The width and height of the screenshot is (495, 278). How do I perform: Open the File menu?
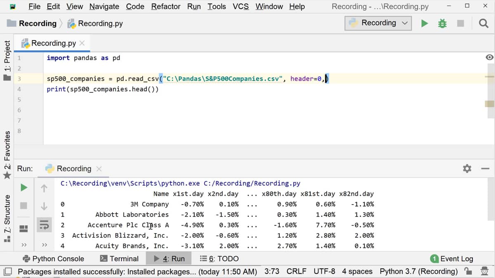click(34, 7)
